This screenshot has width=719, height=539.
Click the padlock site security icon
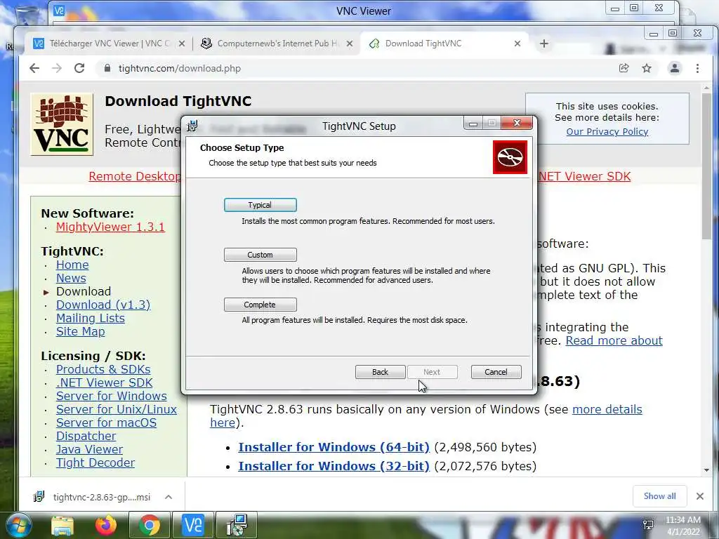point(107,68)
